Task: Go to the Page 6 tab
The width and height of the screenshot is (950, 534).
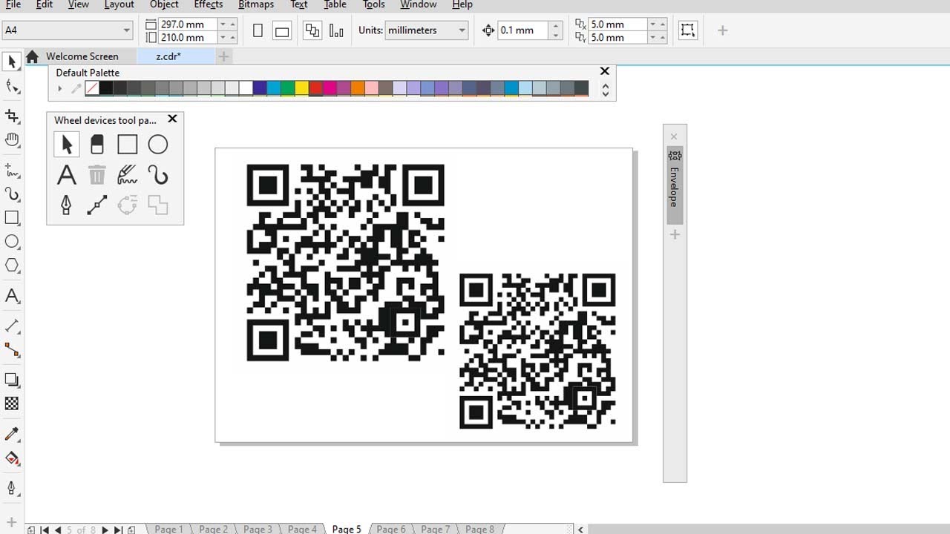Action: [x=391, y=529]
